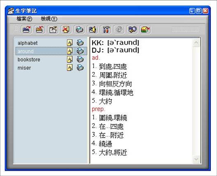Click the open vocabulary file toolbar icon
This screenshot has height=176, width=217.
pyautogui.click(x=27, y=29)
